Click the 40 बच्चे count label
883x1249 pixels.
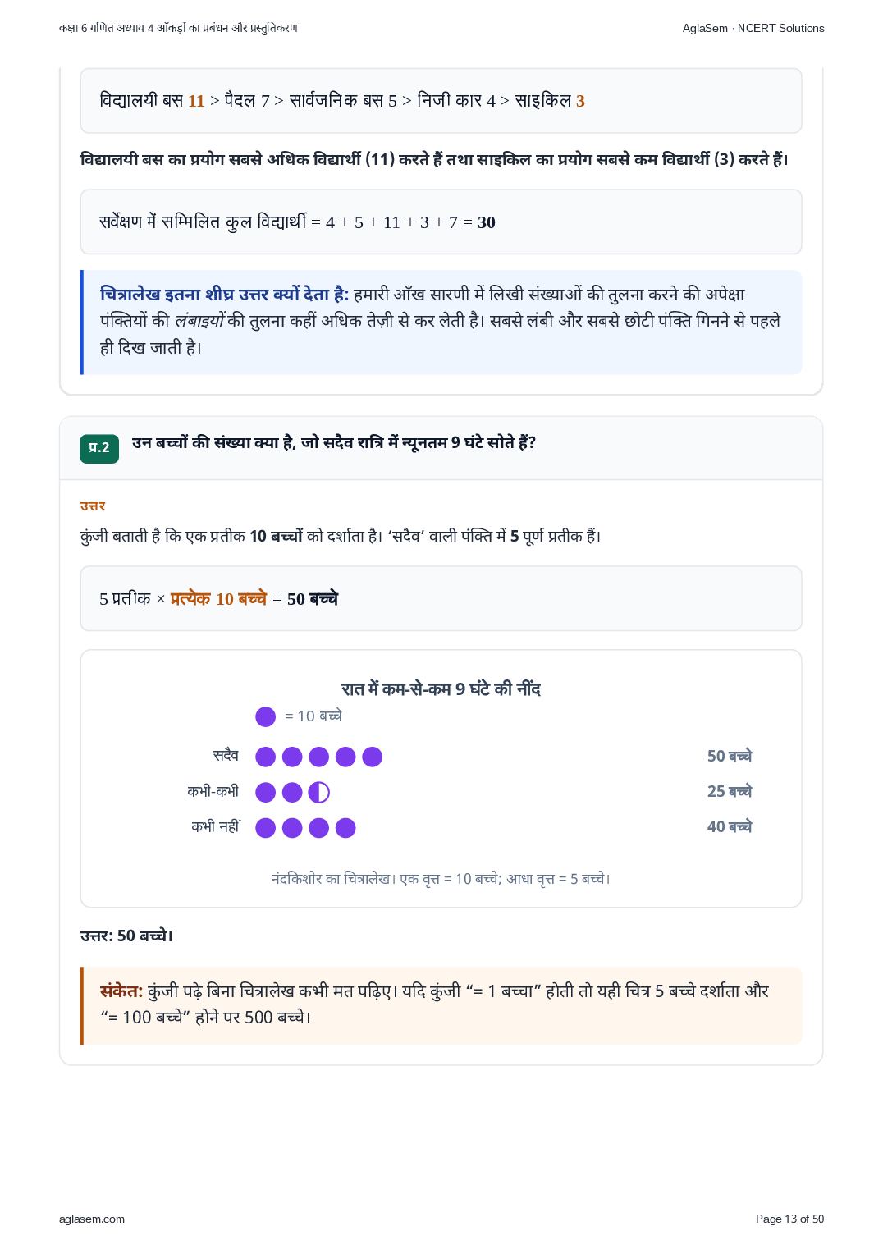[x=730, y=826]
